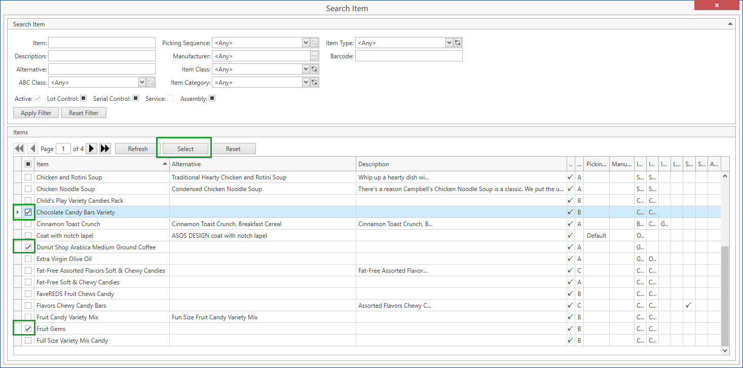
Task: Click the previous page arrow
Action: point(32,148)
